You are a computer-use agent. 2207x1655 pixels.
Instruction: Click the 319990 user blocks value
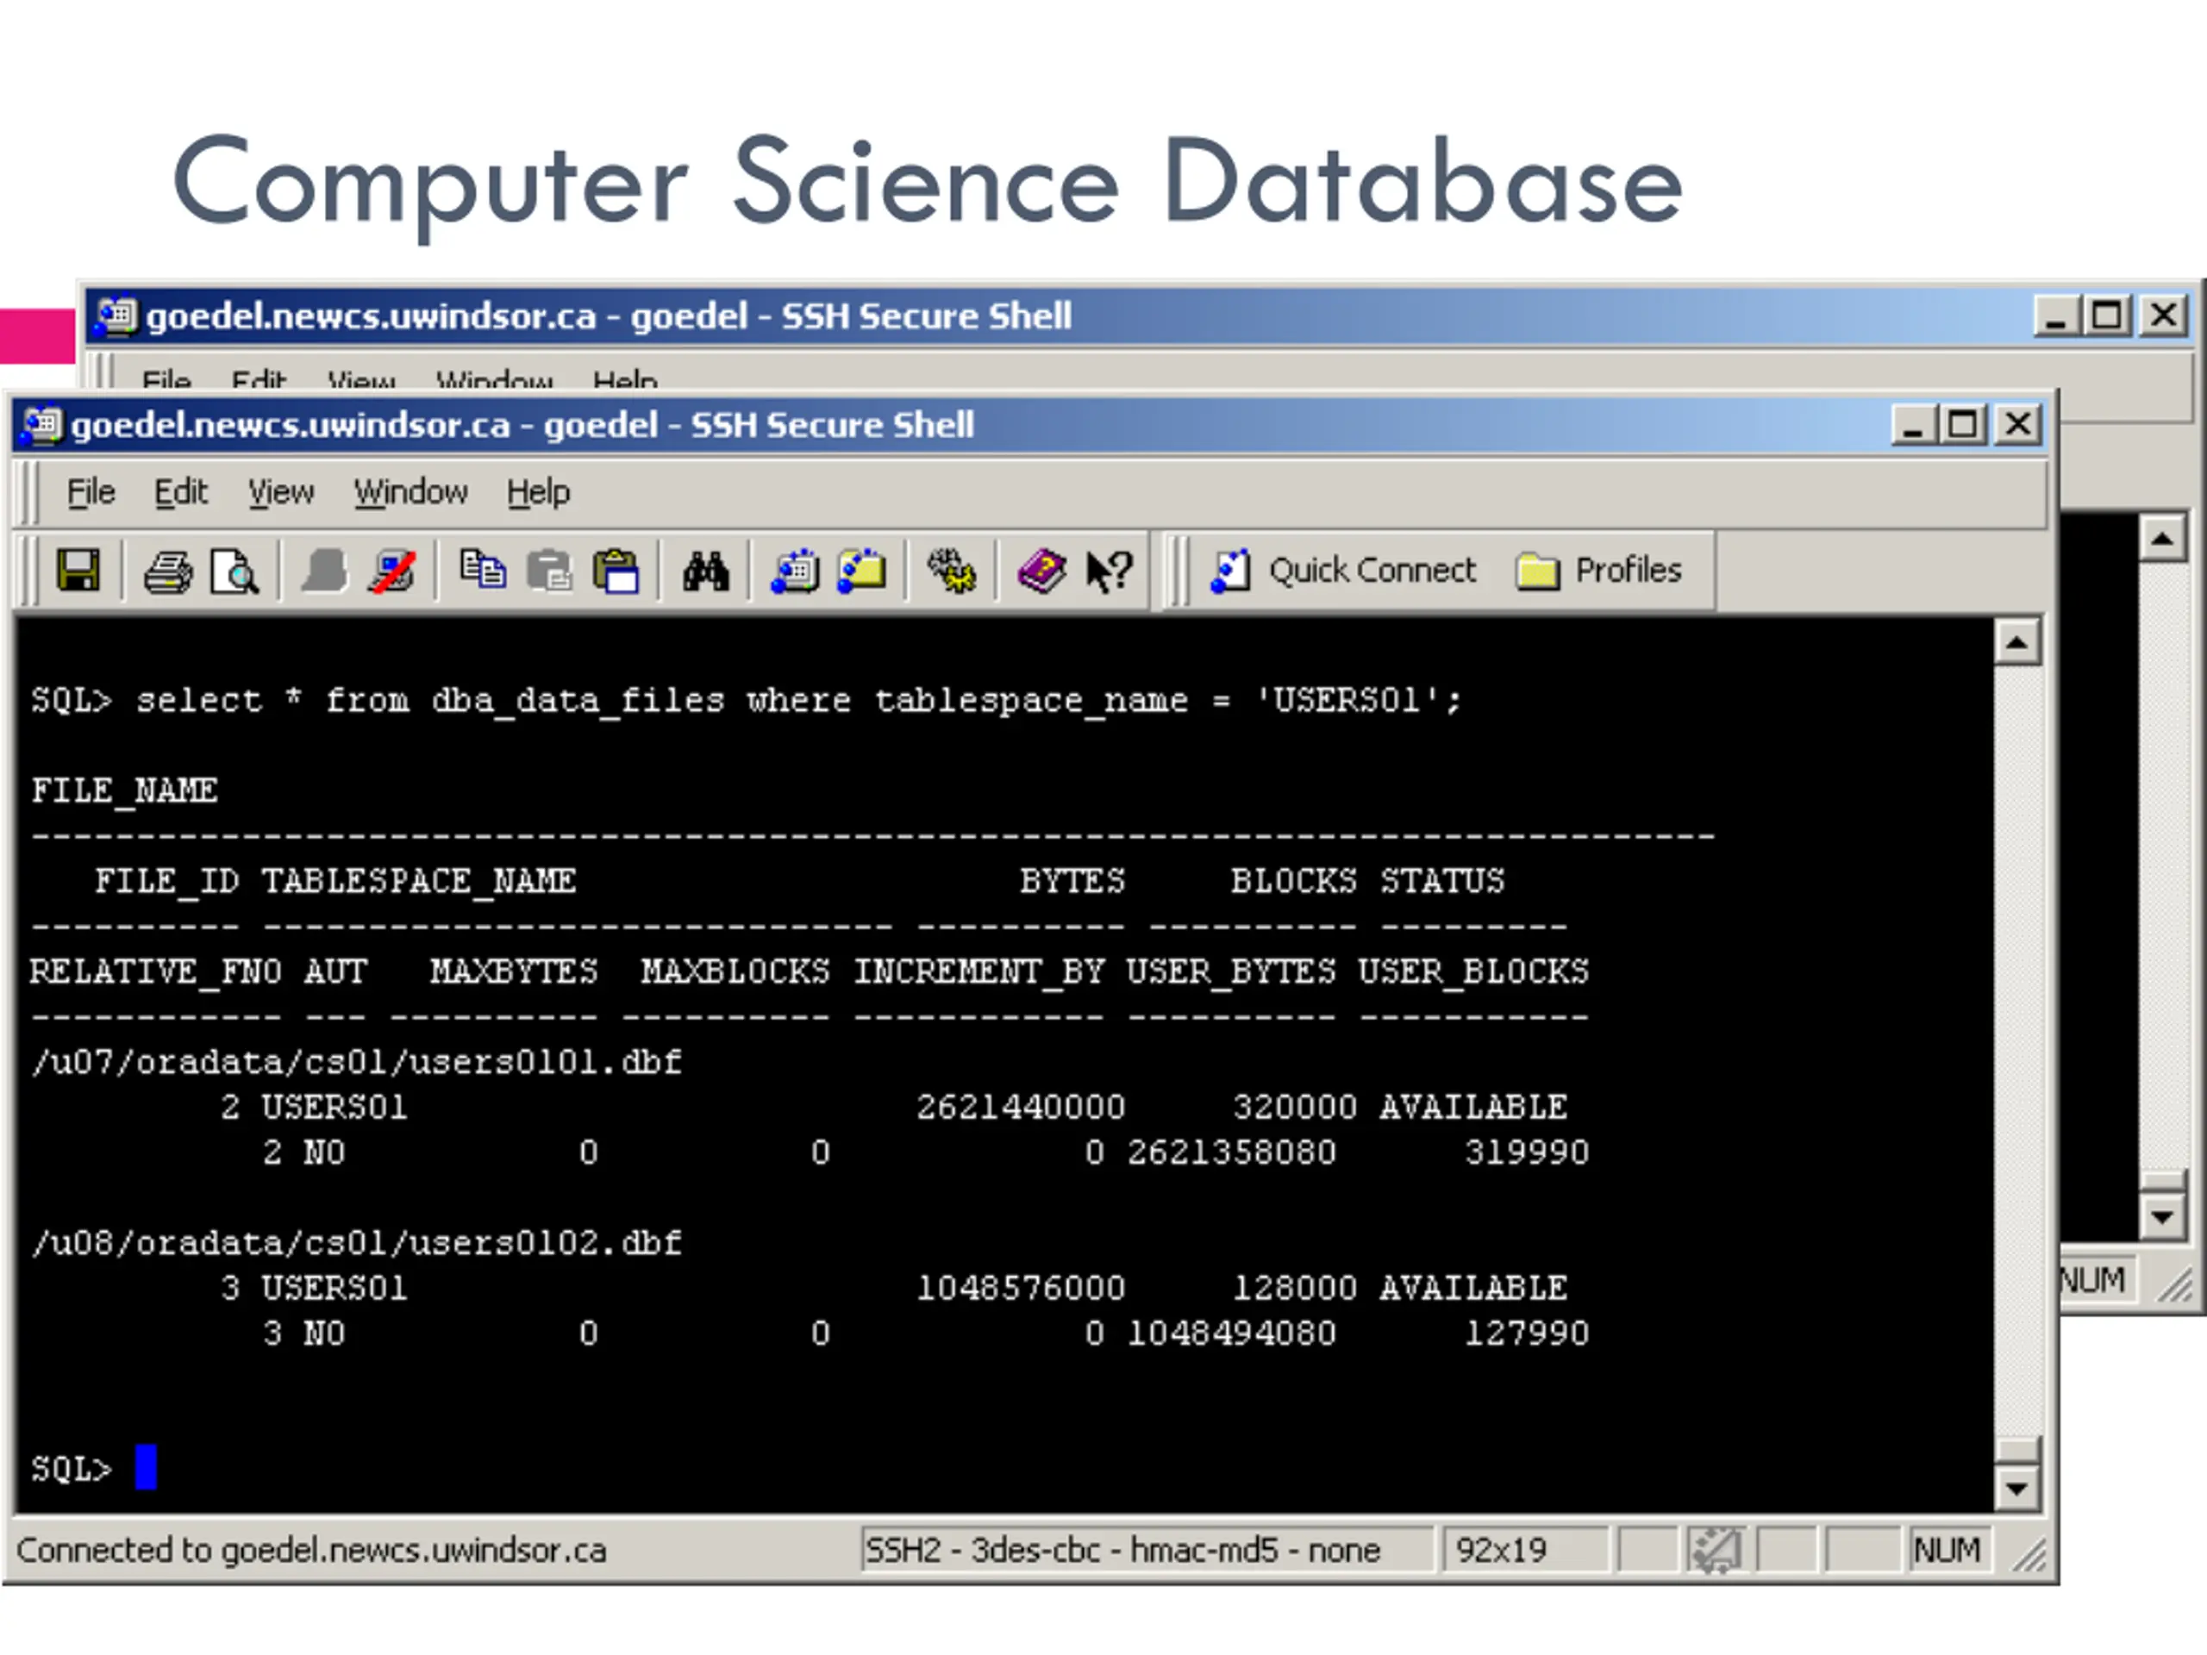coord(1527,1153)
